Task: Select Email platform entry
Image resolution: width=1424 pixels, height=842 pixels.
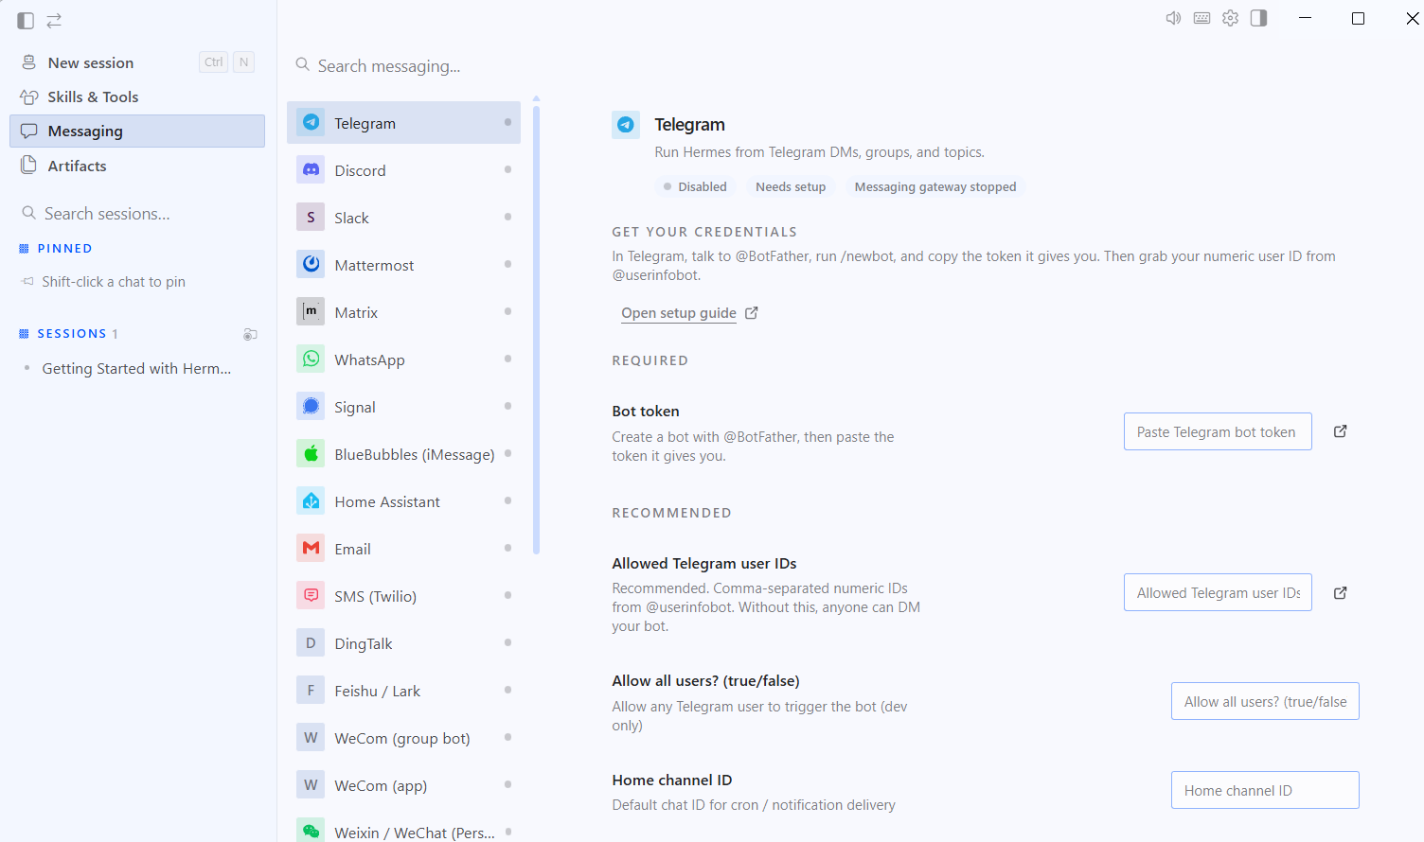Action: 403,549
